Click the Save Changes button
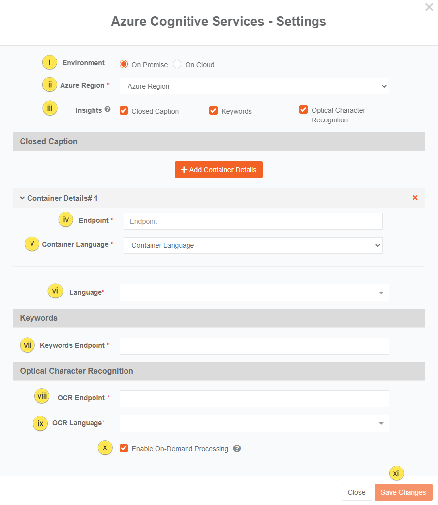This screenshot has height=505, width=438. tap(403, 492)
